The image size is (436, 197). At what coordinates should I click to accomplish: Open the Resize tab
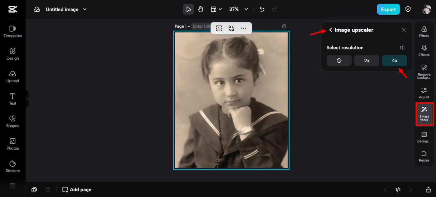coord(424,156)
